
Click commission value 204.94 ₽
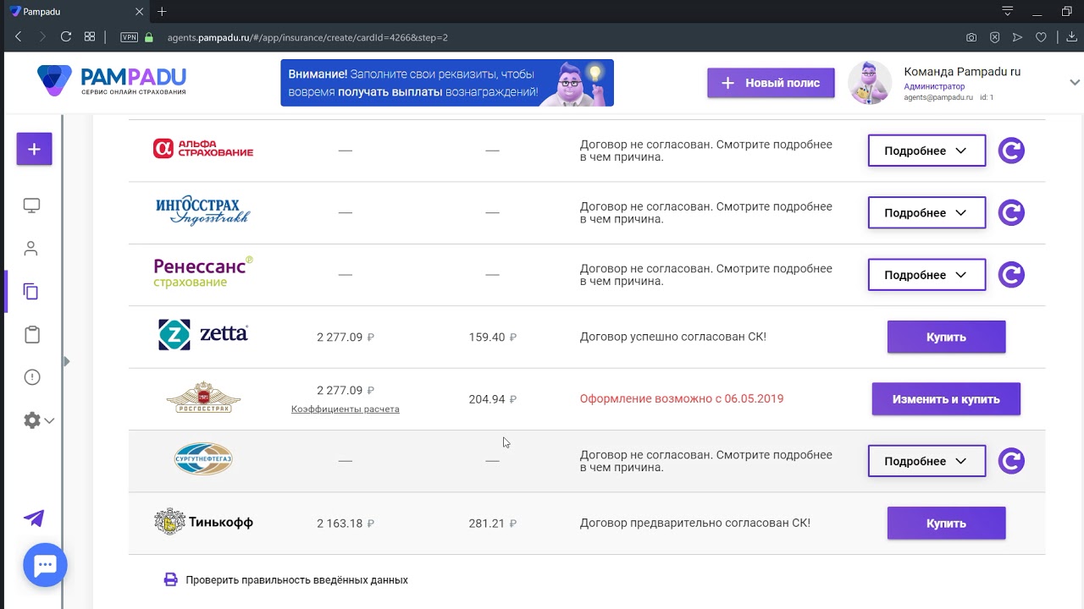pyautogui.click(x=492, y=399)
